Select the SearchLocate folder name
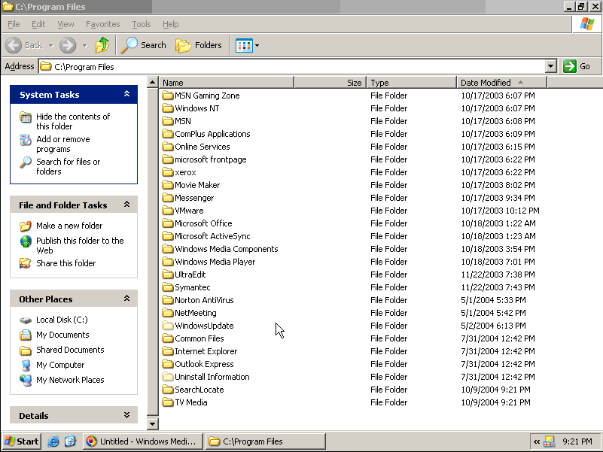This screenshot has width=603, height=452. [199, 390]
